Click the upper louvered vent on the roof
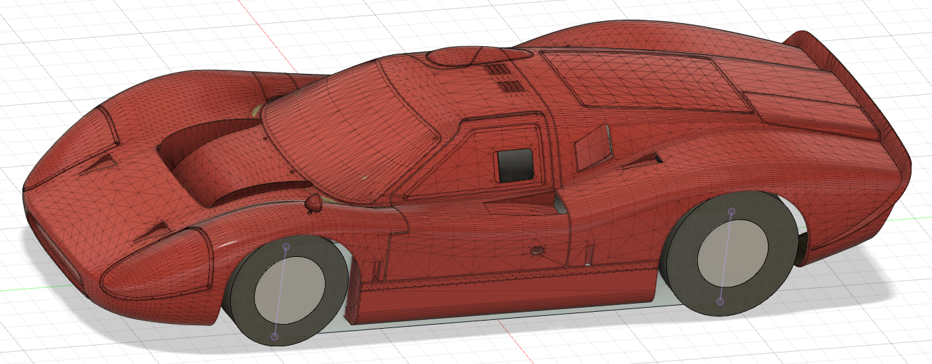Viewport: 932px width, 364px height. pyautogui.click(x=497, y=70)
